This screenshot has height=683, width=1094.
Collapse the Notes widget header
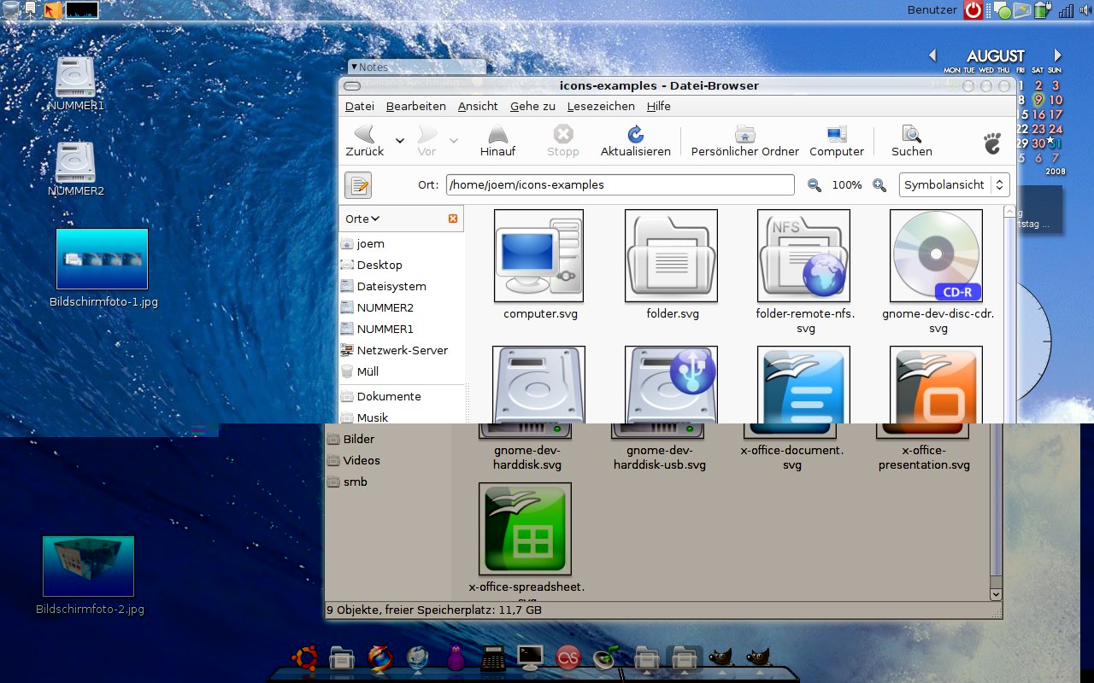tap(355, 67)
